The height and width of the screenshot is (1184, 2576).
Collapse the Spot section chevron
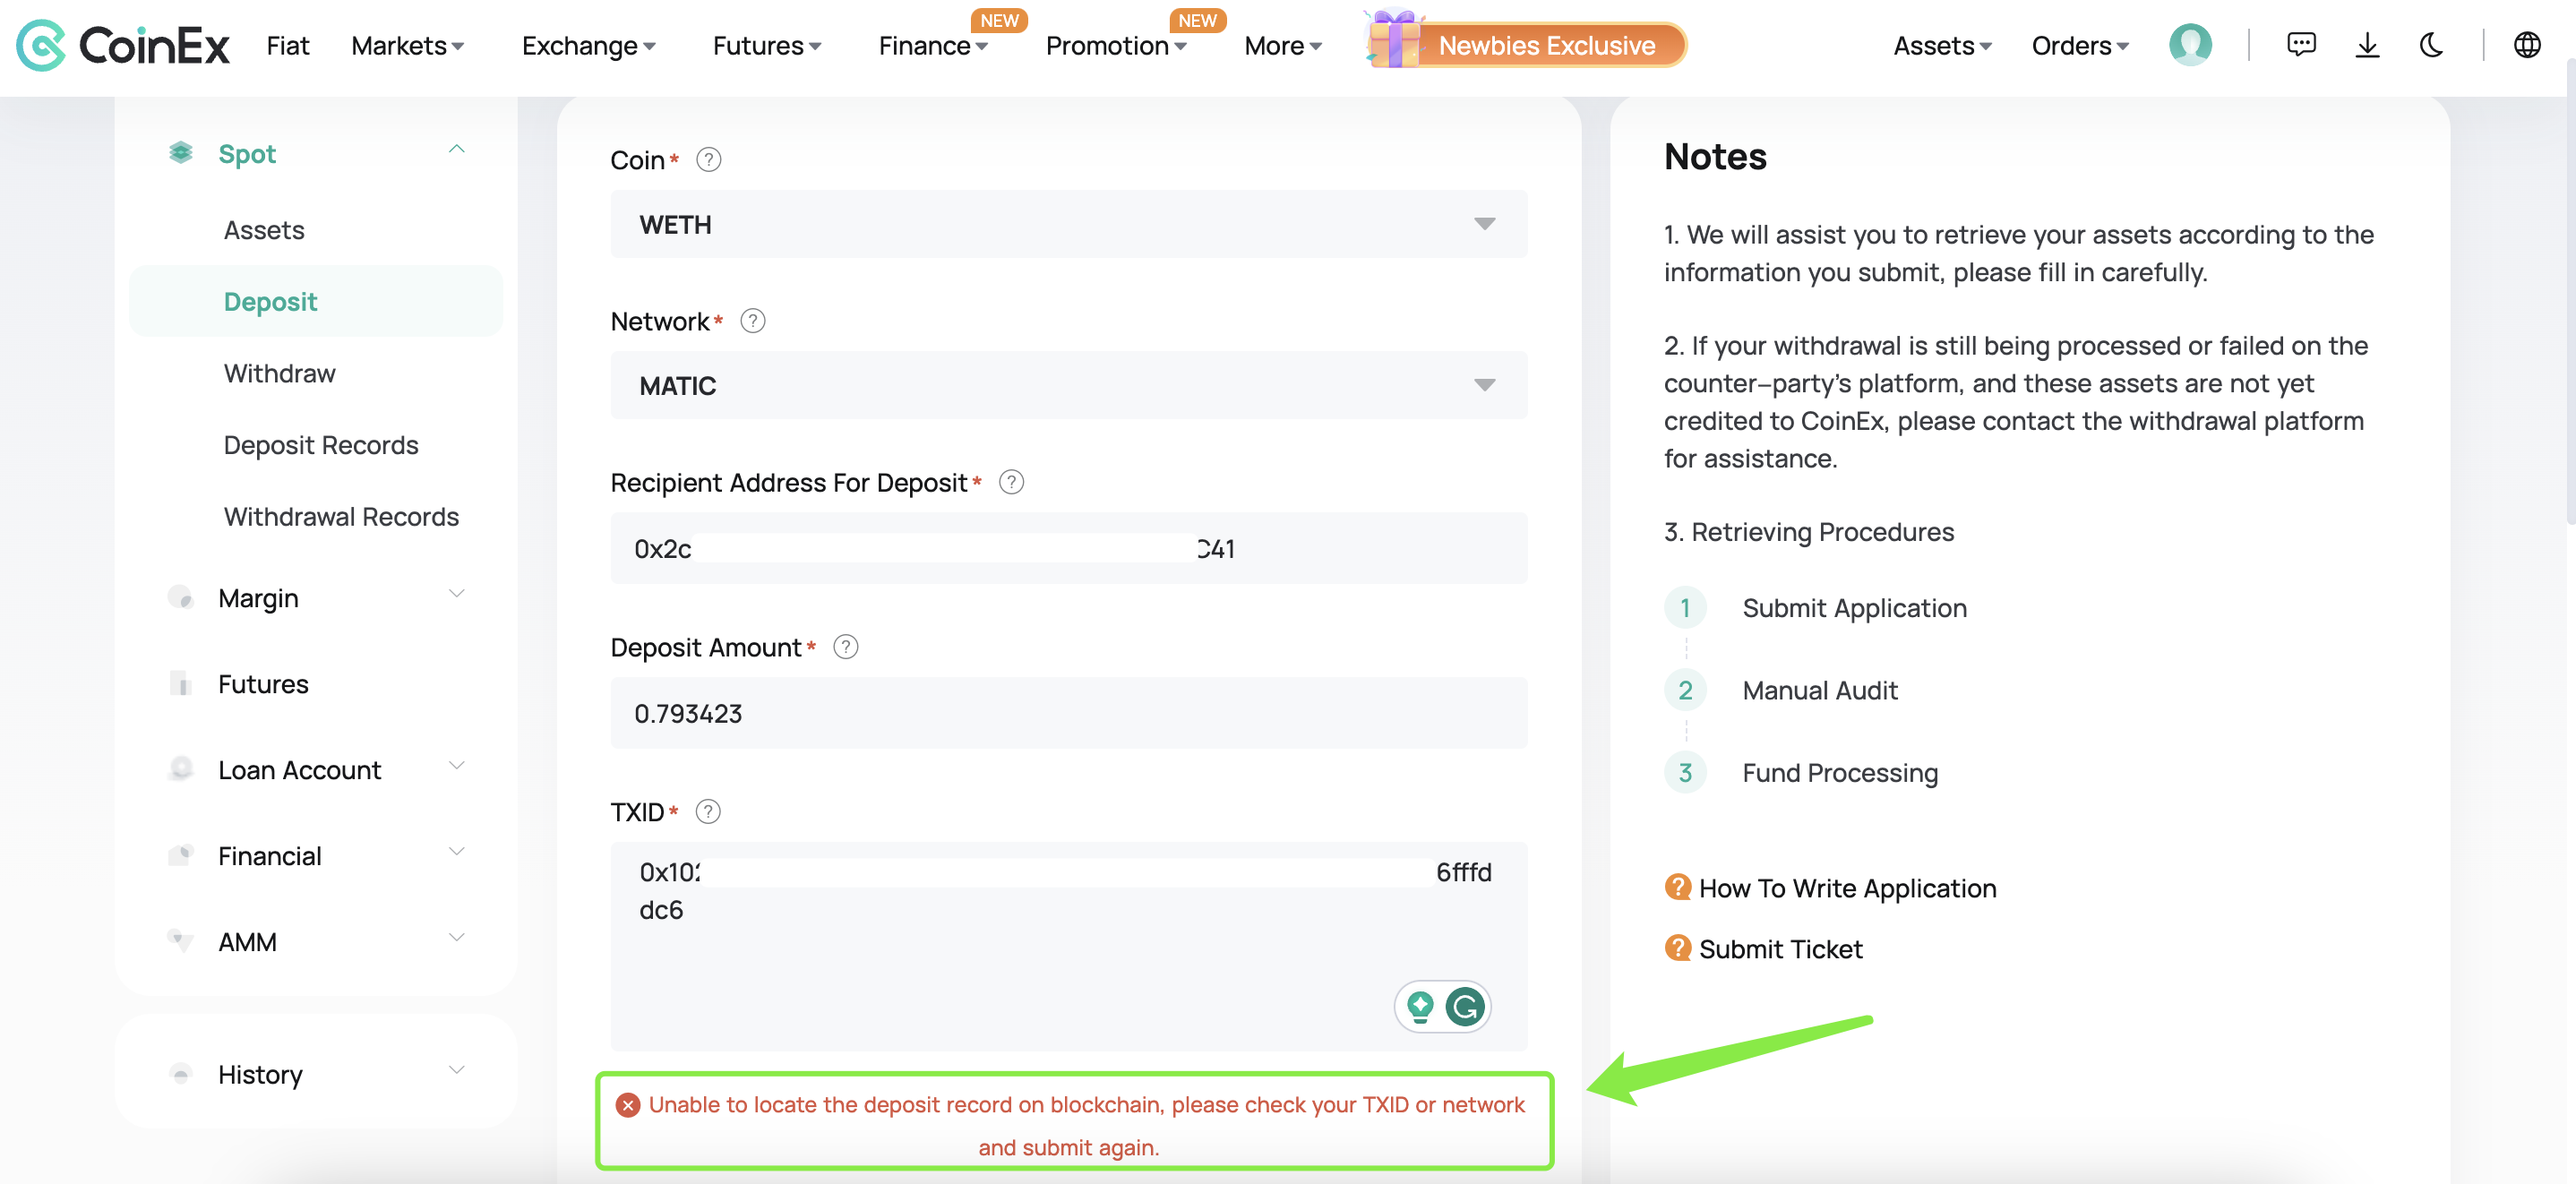coord(457,150)
